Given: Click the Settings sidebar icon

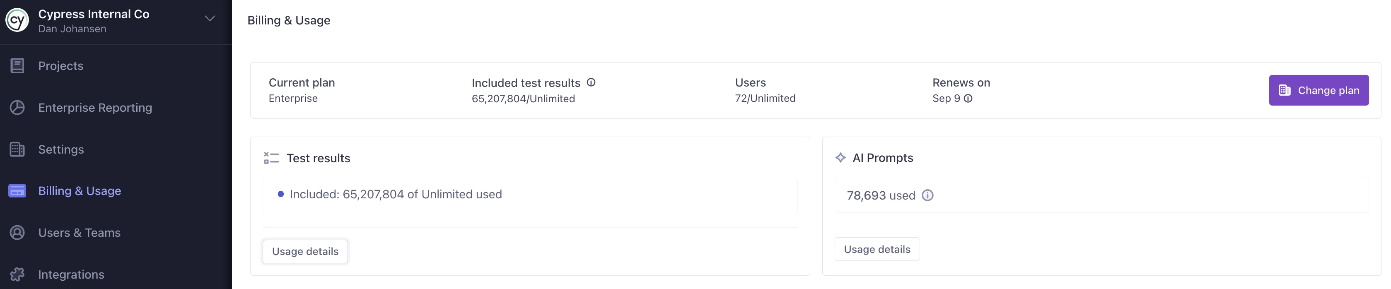Looking at the screenshot, I should tap(17, 149).
